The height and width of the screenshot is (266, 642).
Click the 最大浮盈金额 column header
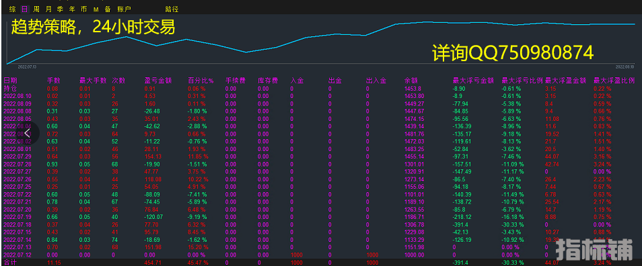[x=565, y=81]
